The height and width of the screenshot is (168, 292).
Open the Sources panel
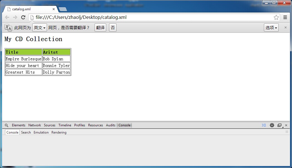[x=50, y=125]
